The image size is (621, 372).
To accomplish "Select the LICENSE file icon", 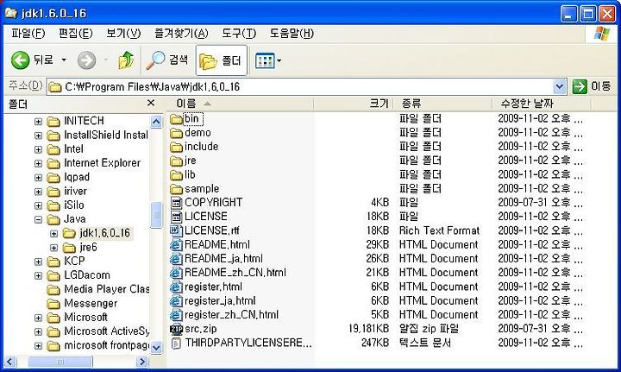I will (176, 217).
